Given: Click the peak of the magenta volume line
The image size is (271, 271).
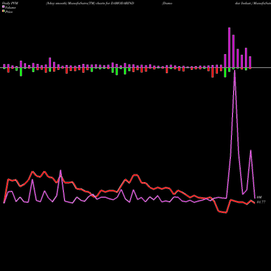Looking at the screenshot, I should tap(235, 71).
